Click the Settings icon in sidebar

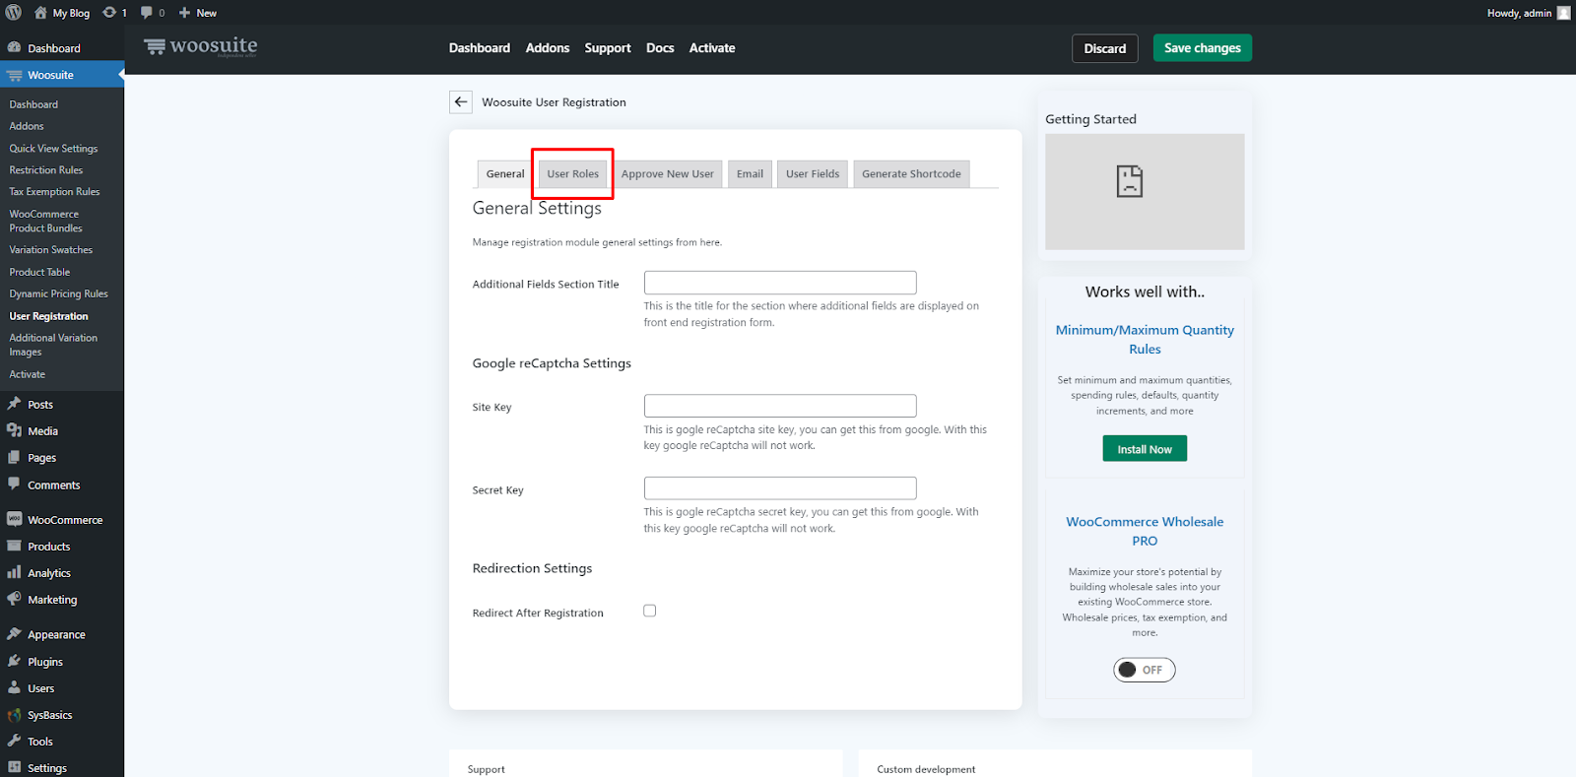pos(14,767)
